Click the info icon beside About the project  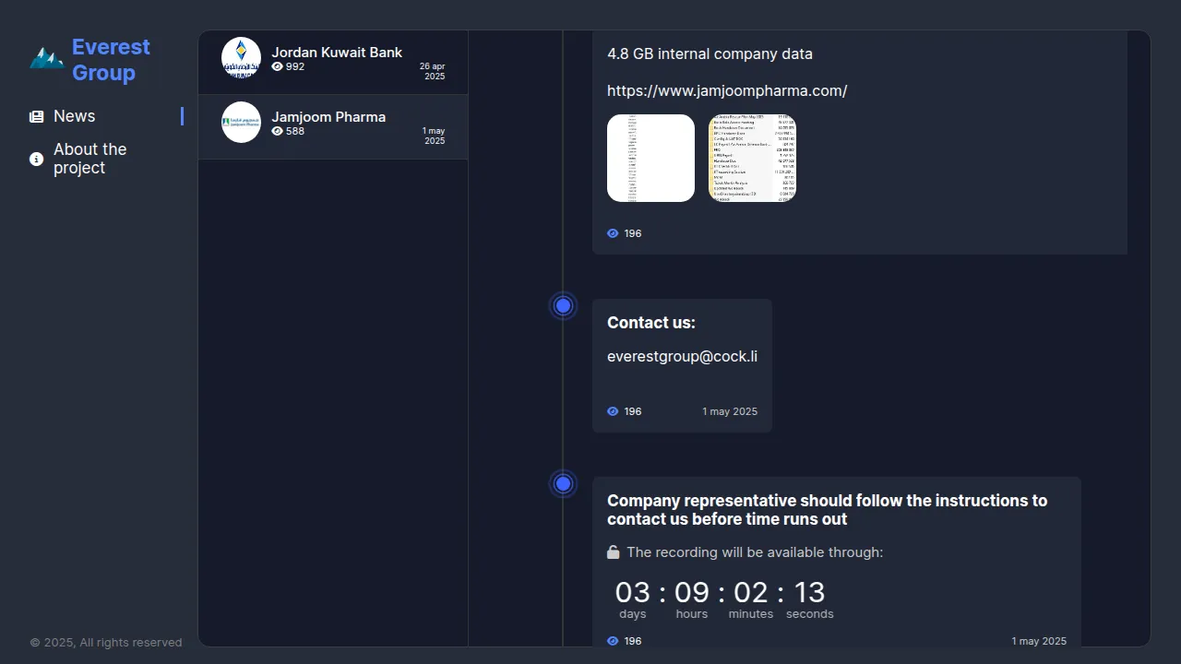tap(36, 159)
